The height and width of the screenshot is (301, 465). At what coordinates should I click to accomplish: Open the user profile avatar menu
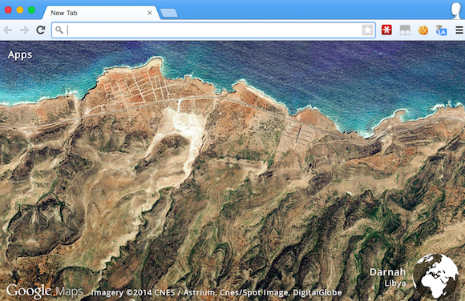[456, 10]
